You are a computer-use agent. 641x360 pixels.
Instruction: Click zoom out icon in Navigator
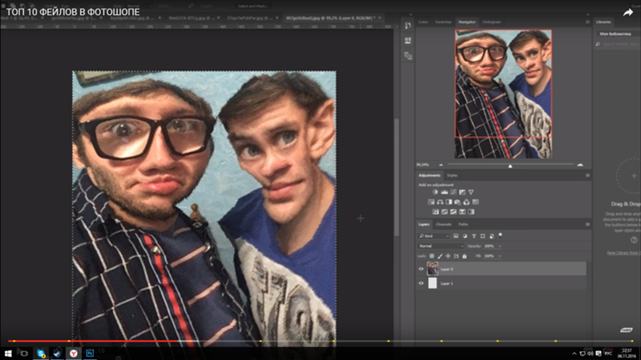point(441,165)
